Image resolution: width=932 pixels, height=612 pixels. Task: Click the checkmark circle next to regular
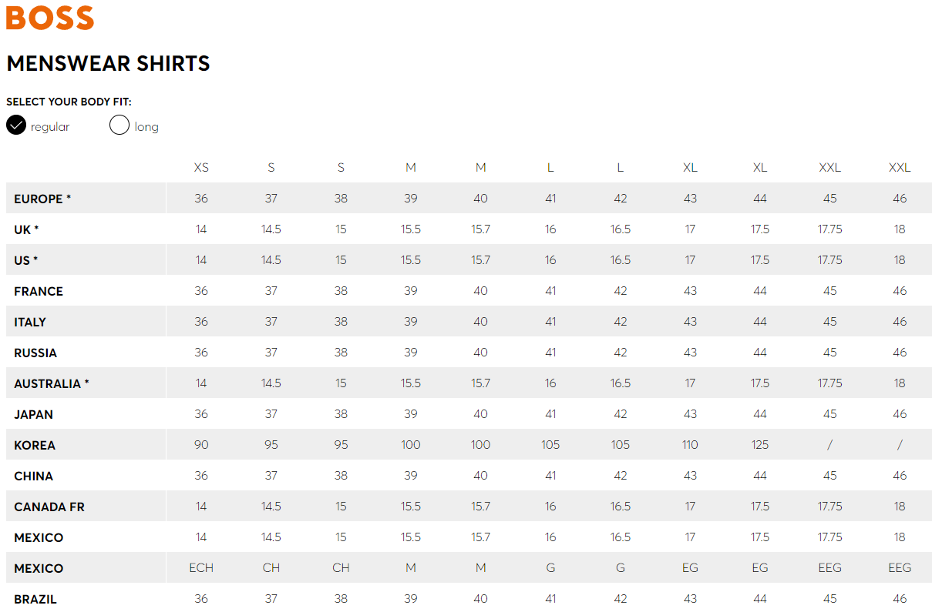16,125
